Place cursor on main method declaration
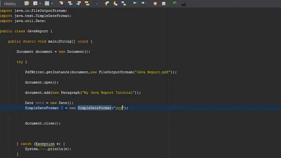Screen dimensions: 281x158 click(50, 41)
